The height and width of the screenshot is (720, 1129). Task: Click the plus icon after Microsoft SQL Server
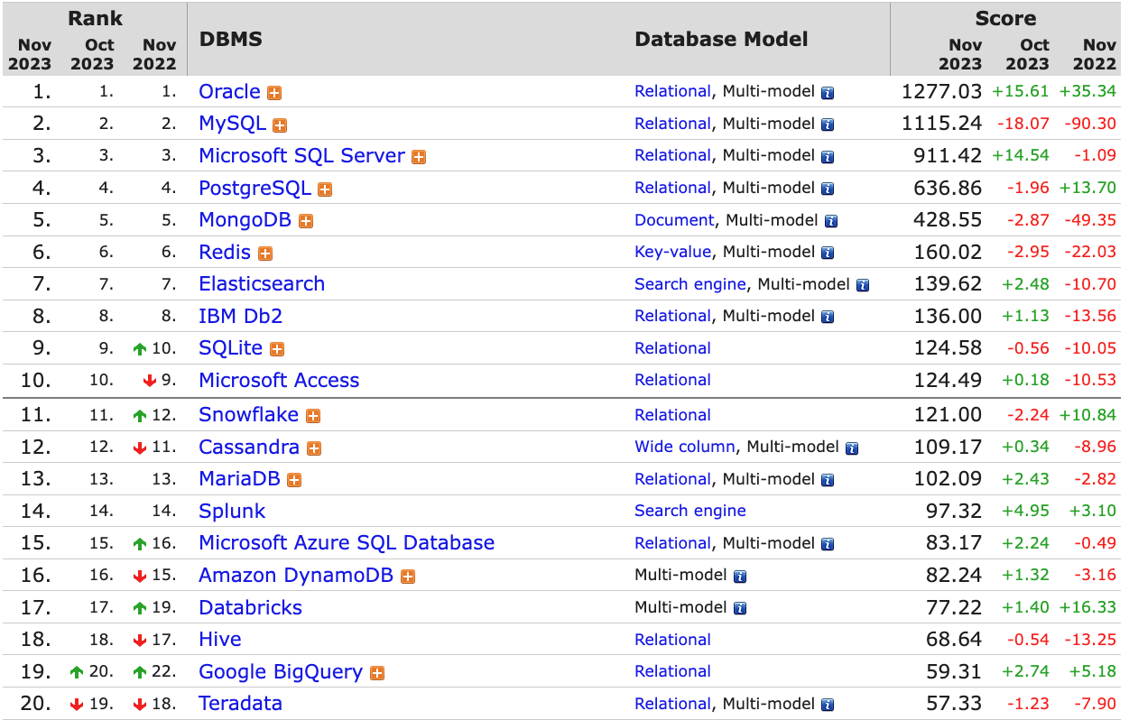pos(419,157)
